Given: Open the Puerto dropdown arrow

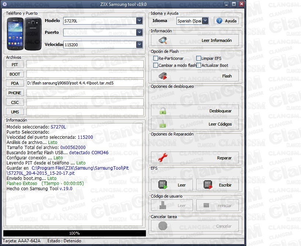Looking at the screenshot, I should [139, 33].
